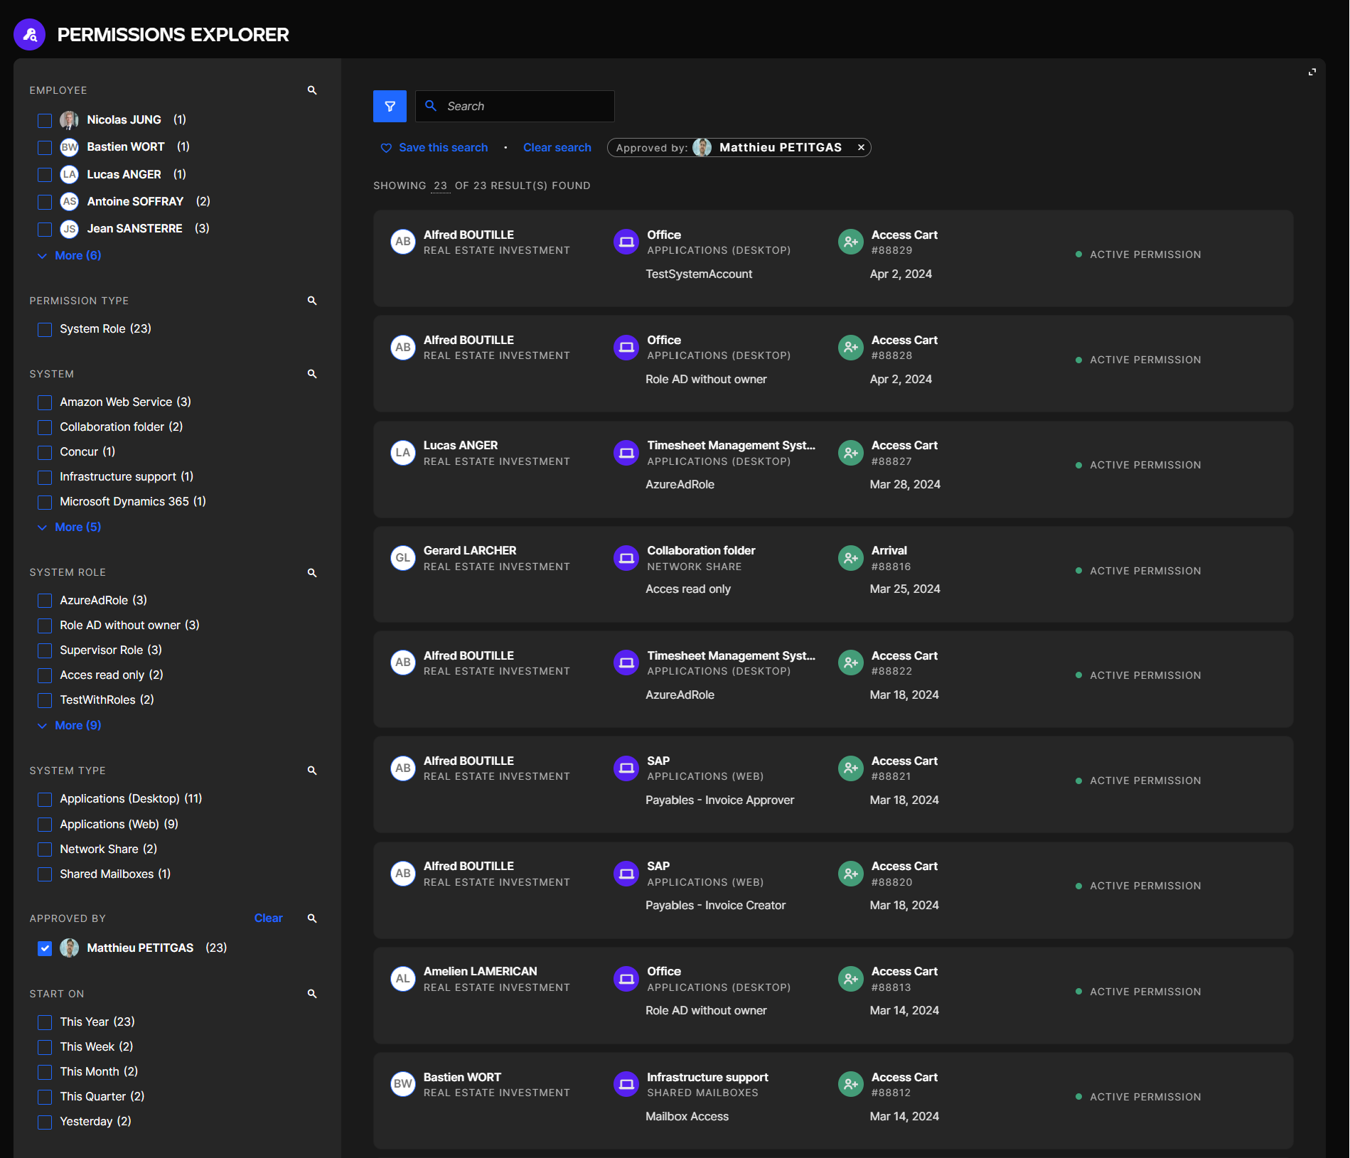Viewport: 1350px width, 1158px height.
Task: Click the Clear search link
Action: [x=557, y=148]
